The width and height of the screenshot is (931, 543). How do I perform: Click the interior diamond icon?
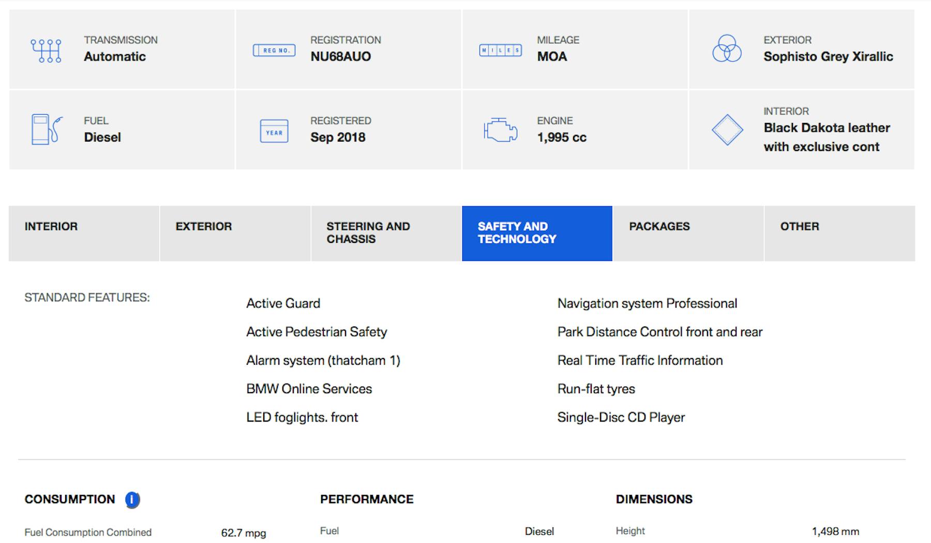pyautogui.click(x=727, y=130)
